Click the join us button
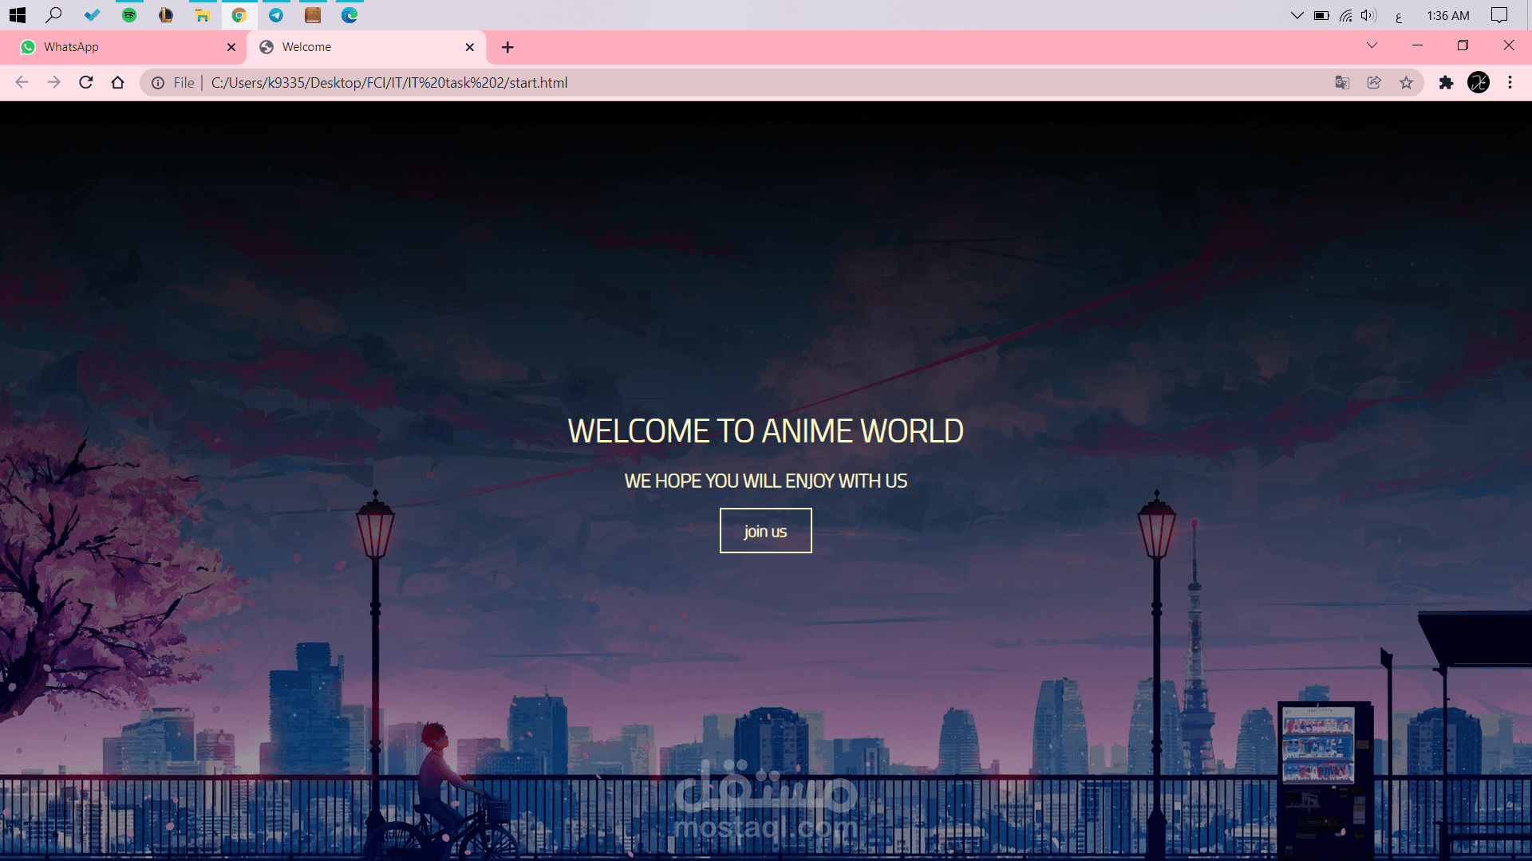 pos(766,531)
